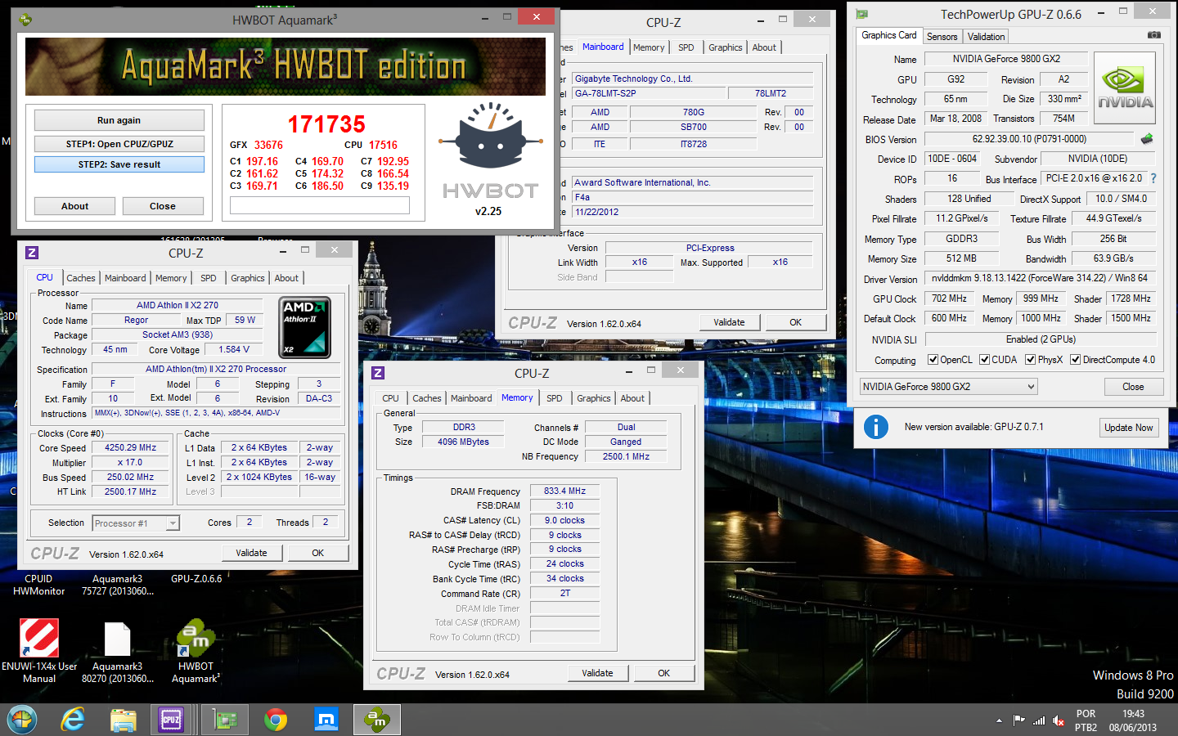Click the BIOS save chip icon in GPU-Z
Viewport: 1178px width, 736px height.
tap(1147, 139)
